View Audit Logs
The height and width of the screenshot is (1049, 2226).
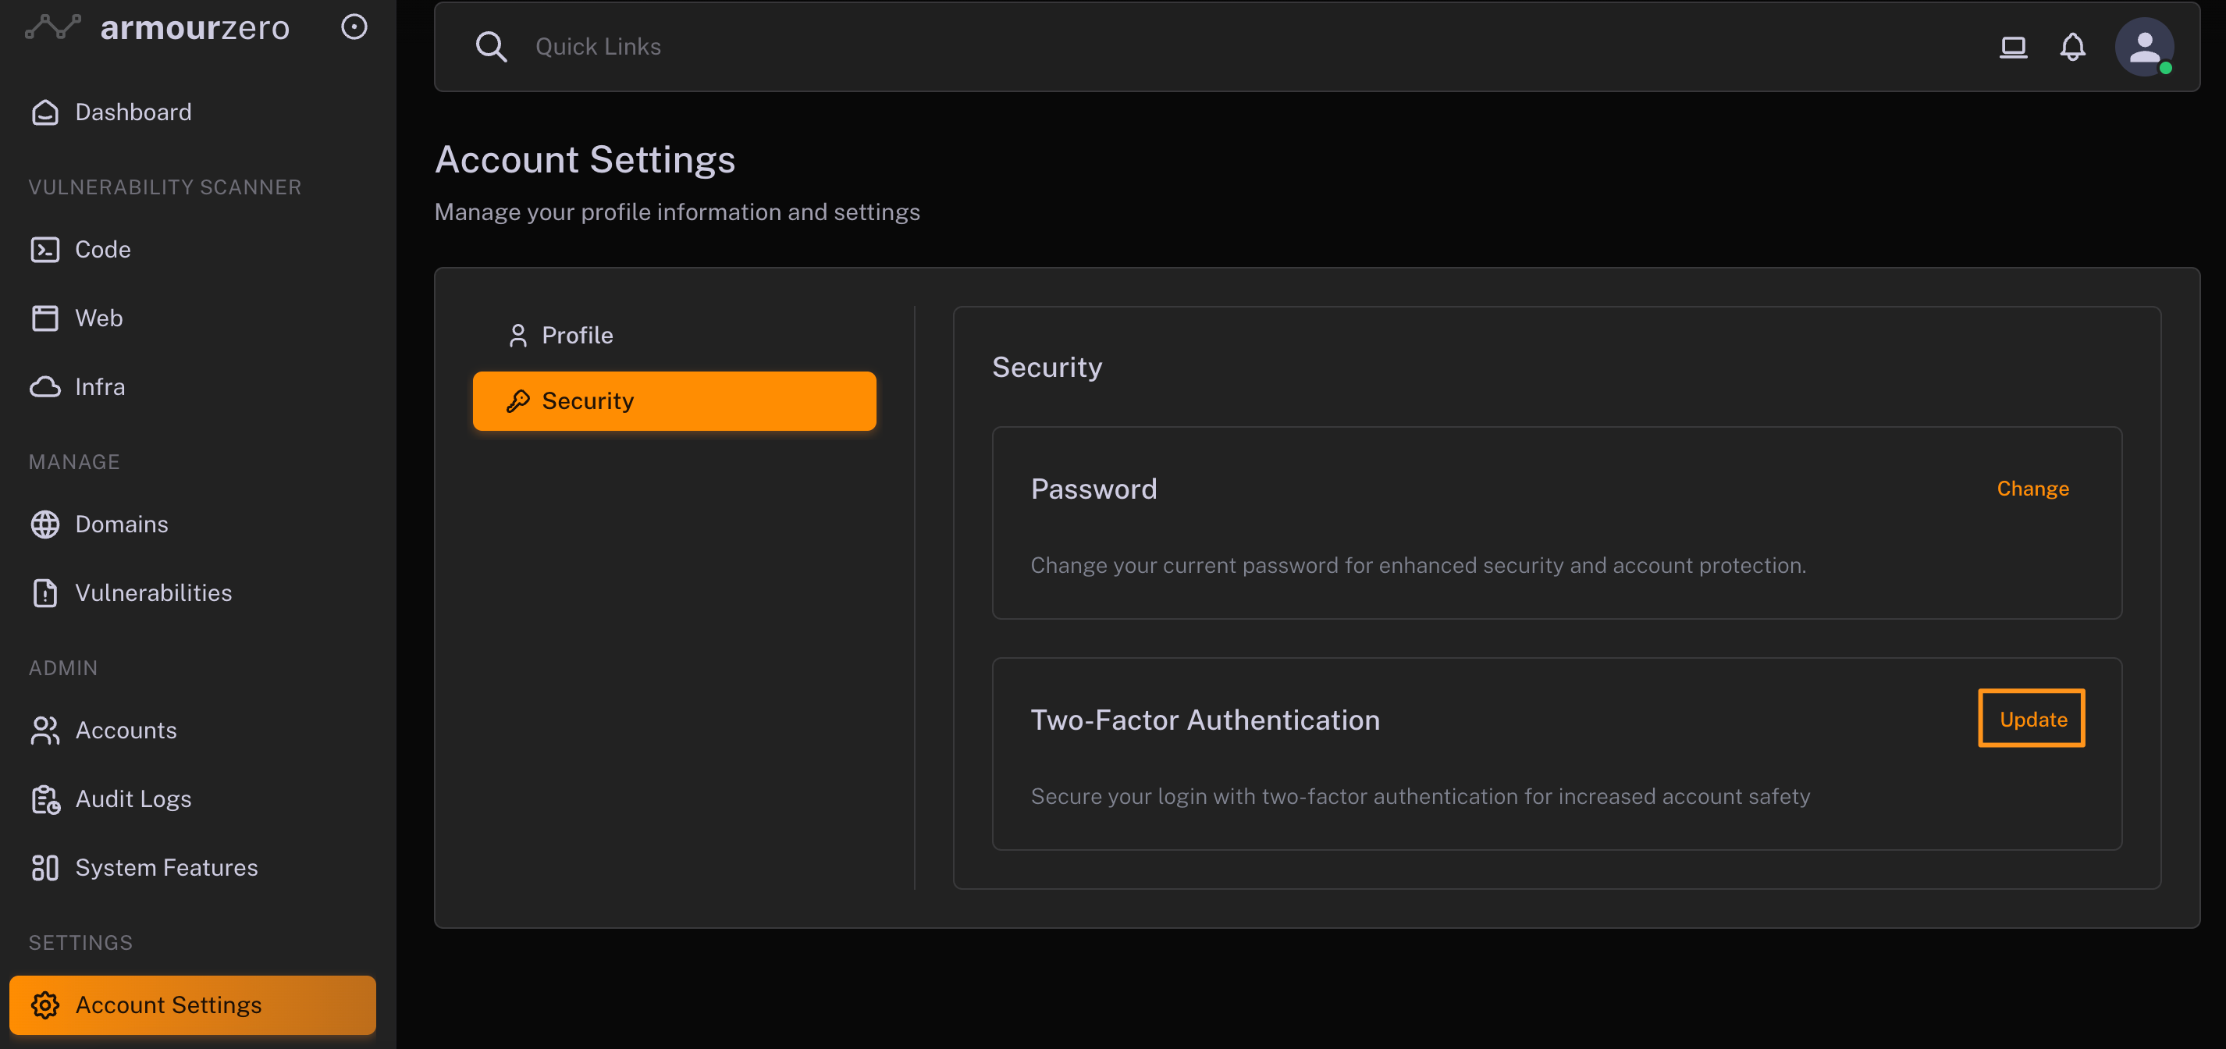(133, 799)
